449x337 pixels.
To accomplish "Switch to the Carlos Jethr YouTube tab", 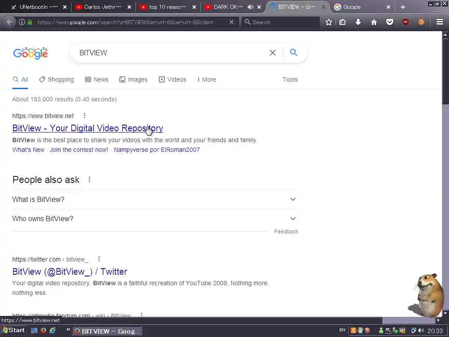I will tap(103, 7).
